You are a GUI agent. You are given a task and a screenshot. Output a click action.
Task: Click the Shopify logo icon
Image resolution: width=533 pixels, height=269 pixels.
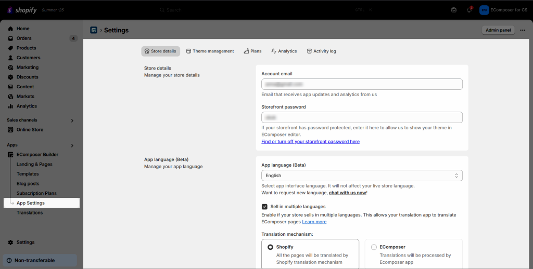tap(9, 10)
